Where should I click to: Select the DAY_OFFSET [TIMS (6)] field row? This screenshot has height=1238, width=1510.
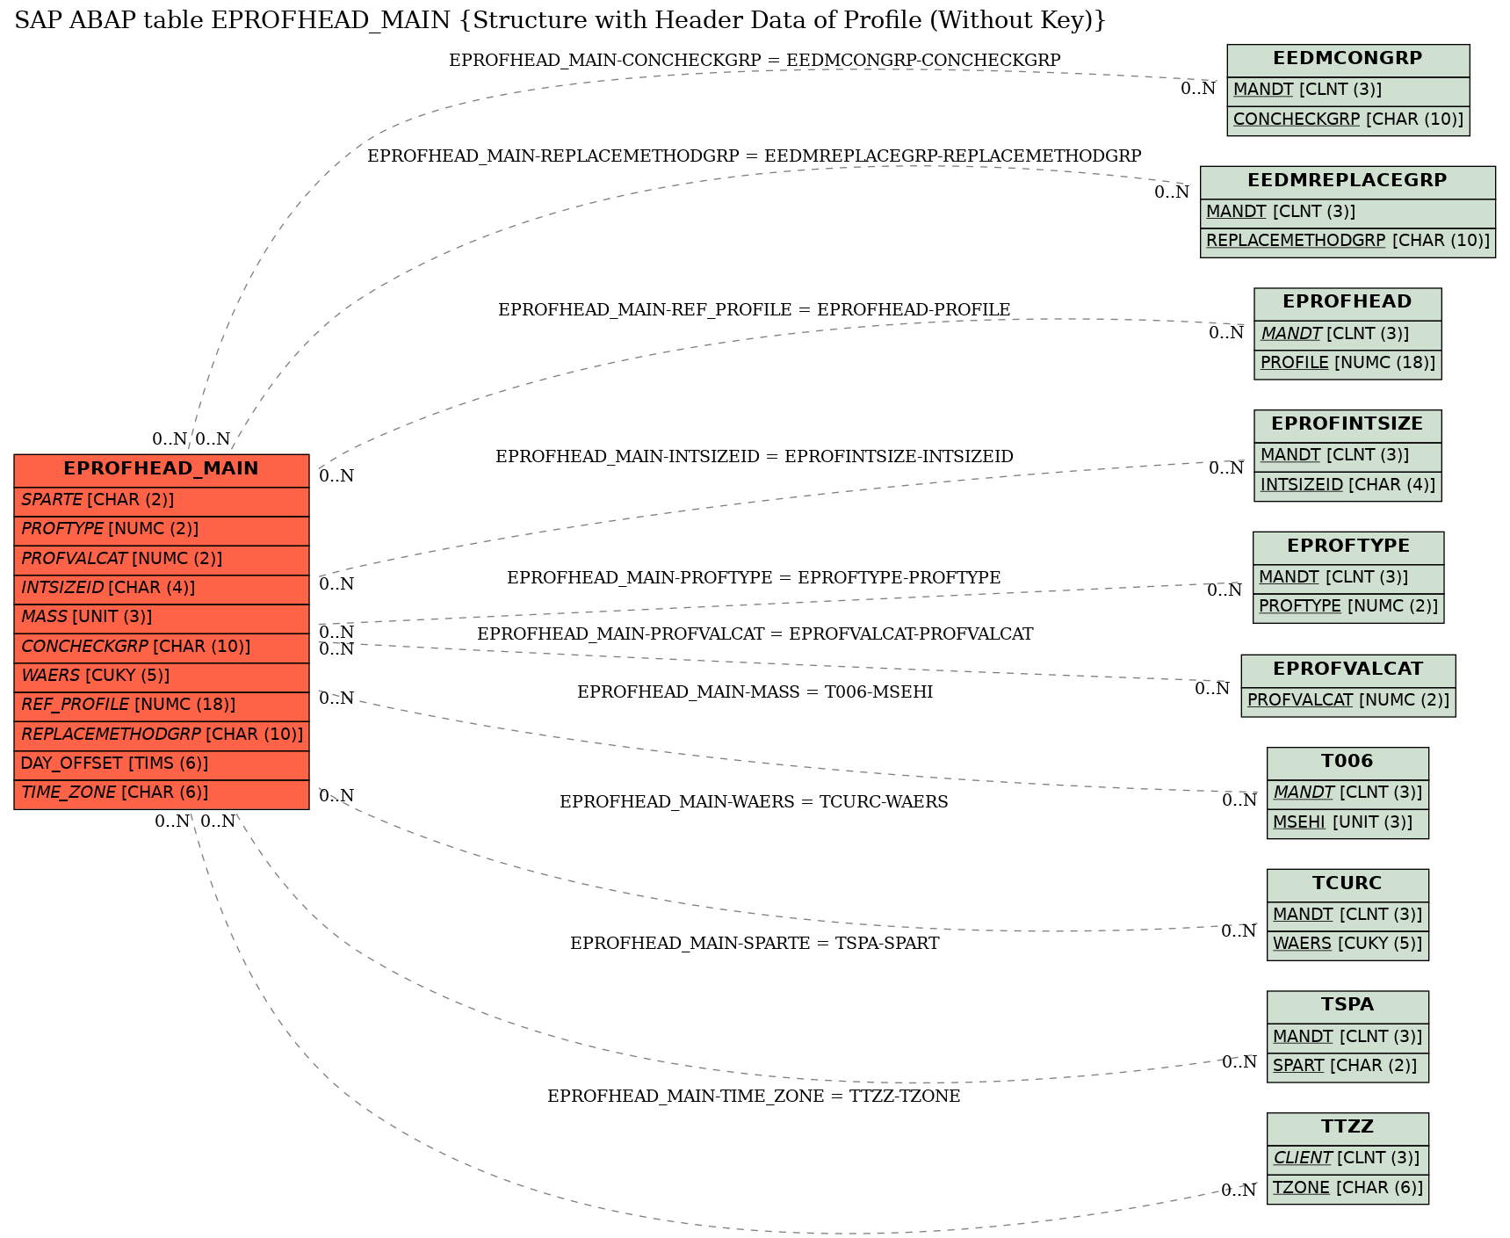(162, 764)
